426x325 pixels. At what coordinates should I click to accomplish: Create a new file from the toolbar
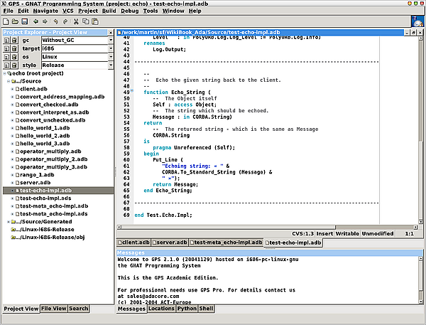(6, 21)
